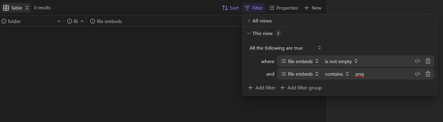
Task: Change 'All the following are true' condition
Action: (x=285, y=48)
